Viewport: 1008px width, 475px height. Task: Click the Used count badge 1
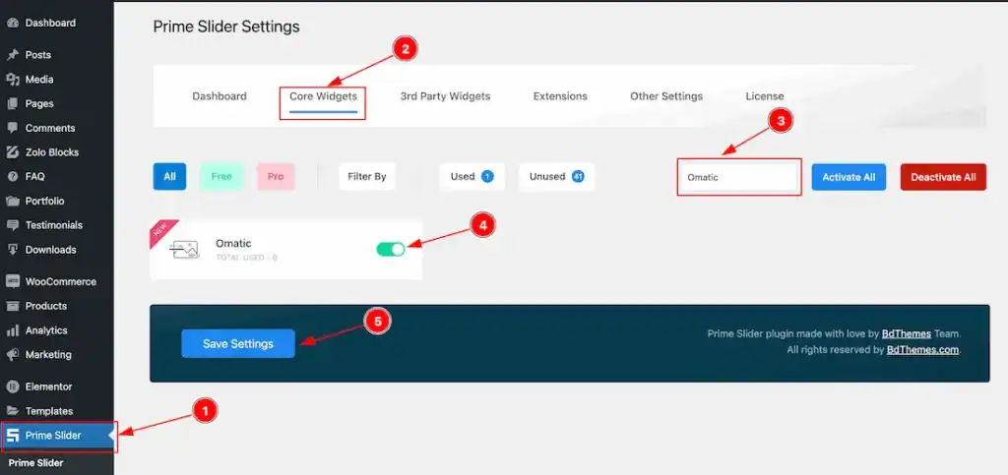coord(487,176)
